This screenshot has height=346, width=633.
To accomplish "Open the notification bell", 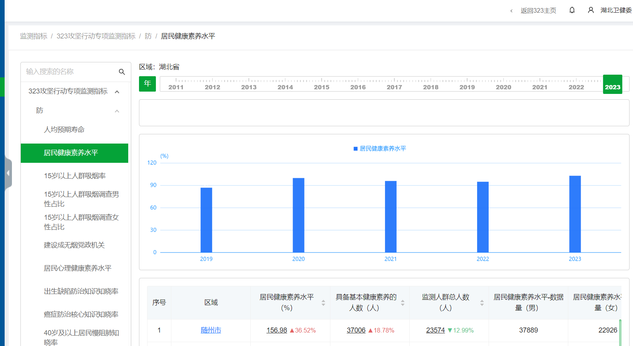I will (572, 10).
